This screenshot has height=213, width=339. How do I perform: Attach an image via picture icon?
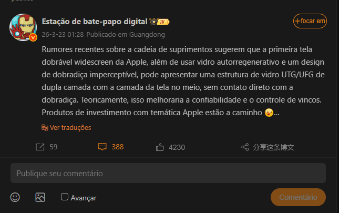pos(40,197)
